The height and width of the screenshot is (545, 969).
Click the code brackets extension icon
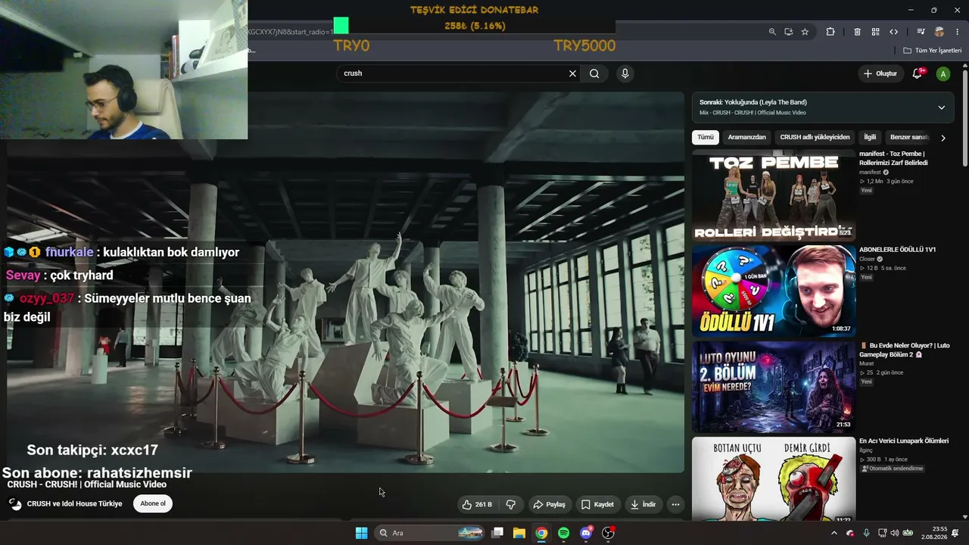[x=893, y=32]
